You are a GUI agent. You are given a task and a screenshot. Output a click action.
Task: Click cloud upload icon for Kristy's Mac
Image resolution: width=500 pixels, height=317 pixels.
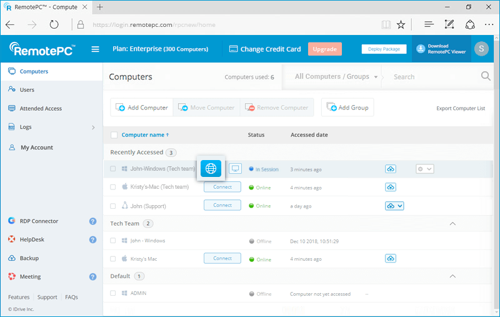tap(391, 258)
